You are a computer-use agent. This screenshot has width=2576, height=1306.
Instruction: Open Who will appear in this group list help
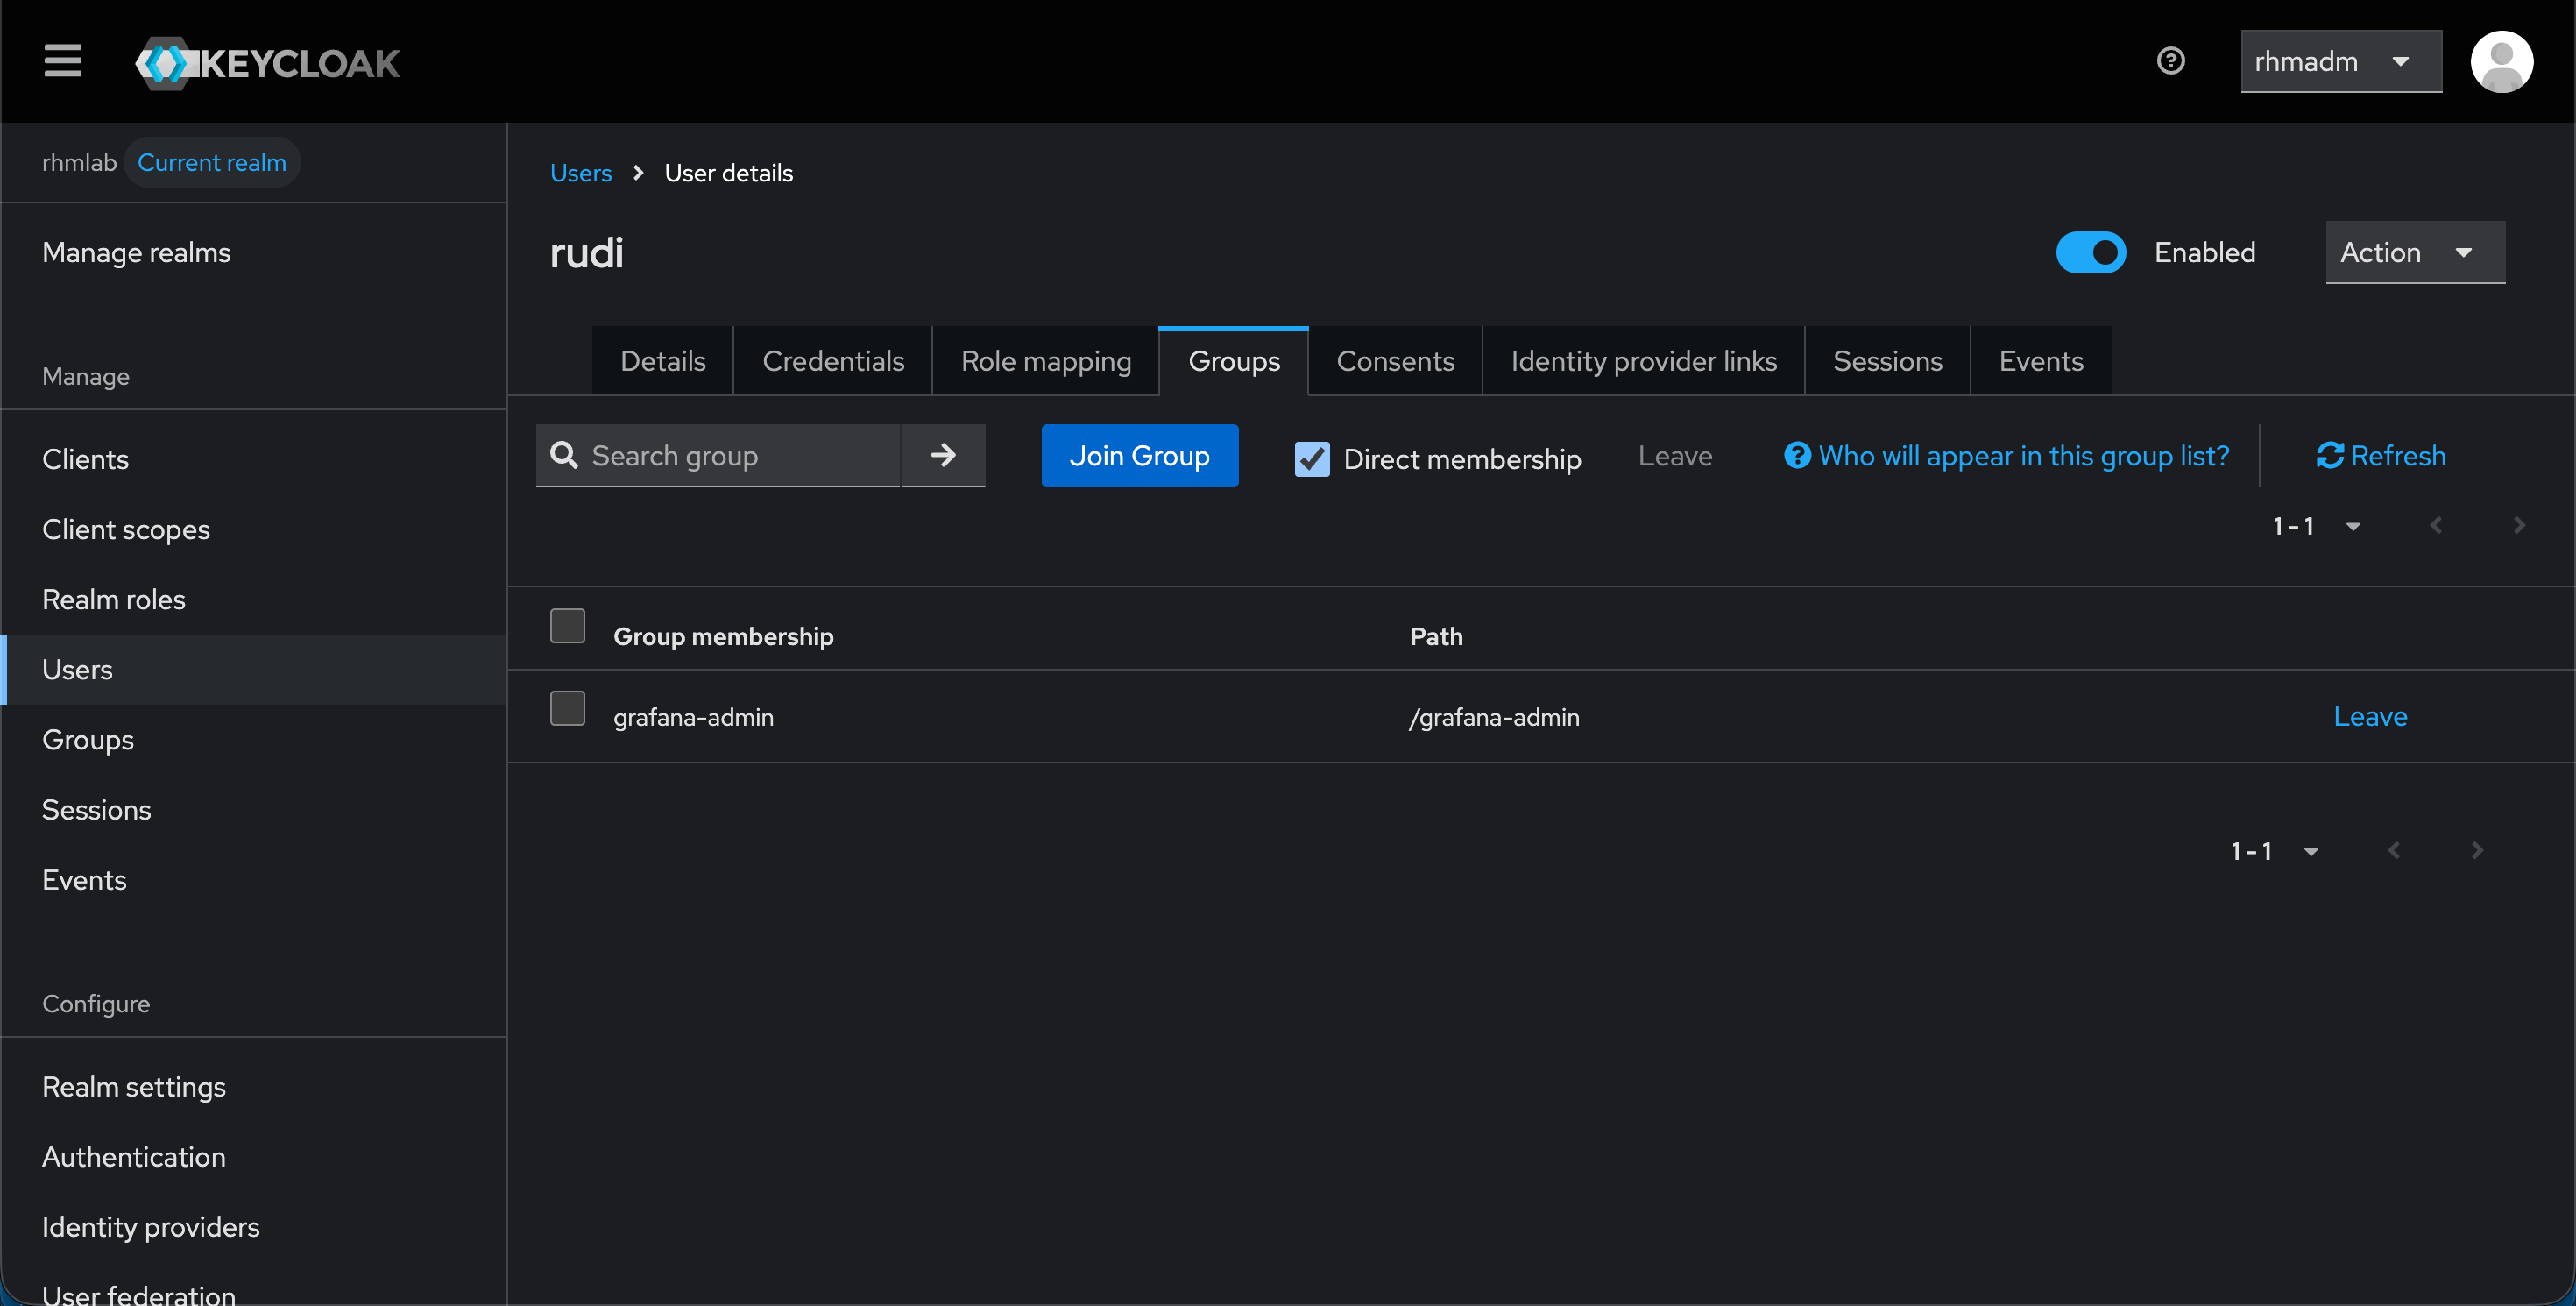(2006, 456)
